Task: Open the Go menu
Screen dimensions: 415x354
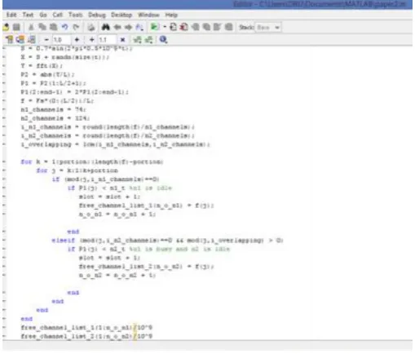Action: tap(43, 15)
